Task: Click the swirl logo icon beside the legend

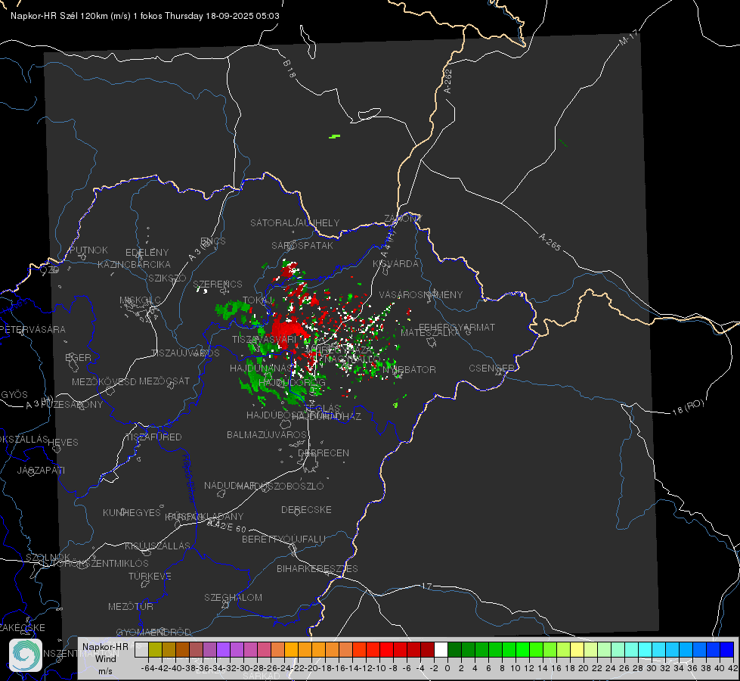Action: [x=26, y=655]
